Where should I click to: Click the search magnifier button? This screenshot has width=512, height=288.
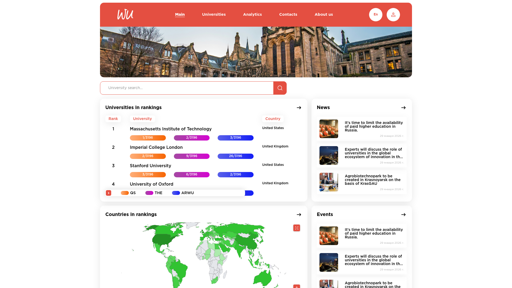280,88
